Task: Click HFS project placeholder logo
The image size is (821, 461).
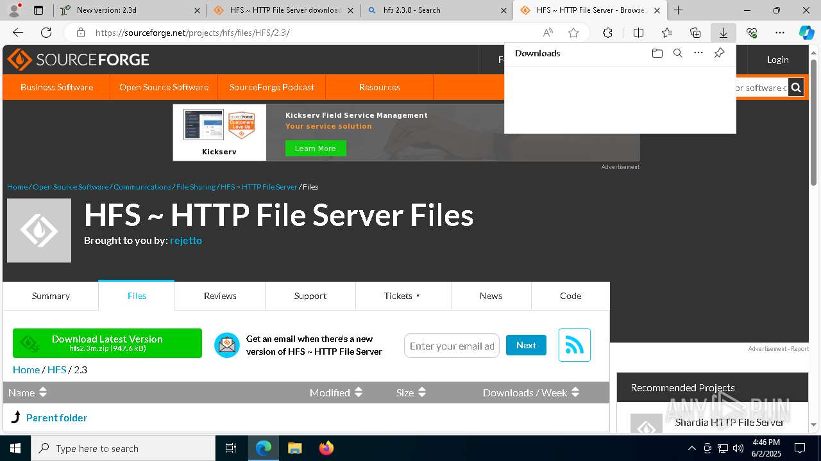Action: tap(39, 230)
